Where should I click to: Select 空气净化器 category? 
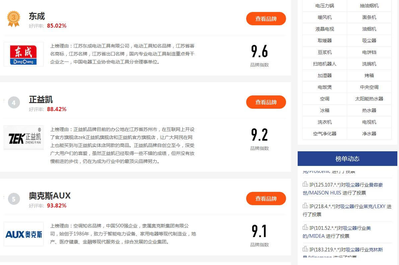[x=325, y=134]
